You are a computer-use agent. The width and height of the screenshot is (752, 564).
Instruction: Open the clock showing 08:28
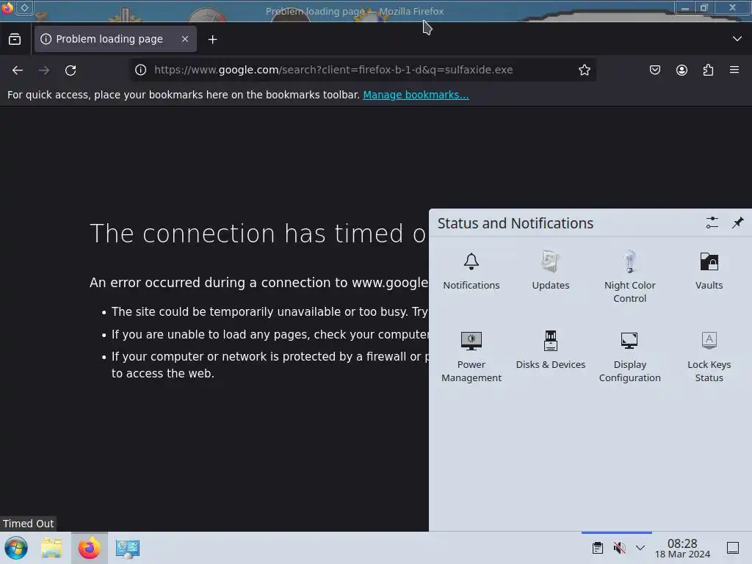[x=682, y=548]
